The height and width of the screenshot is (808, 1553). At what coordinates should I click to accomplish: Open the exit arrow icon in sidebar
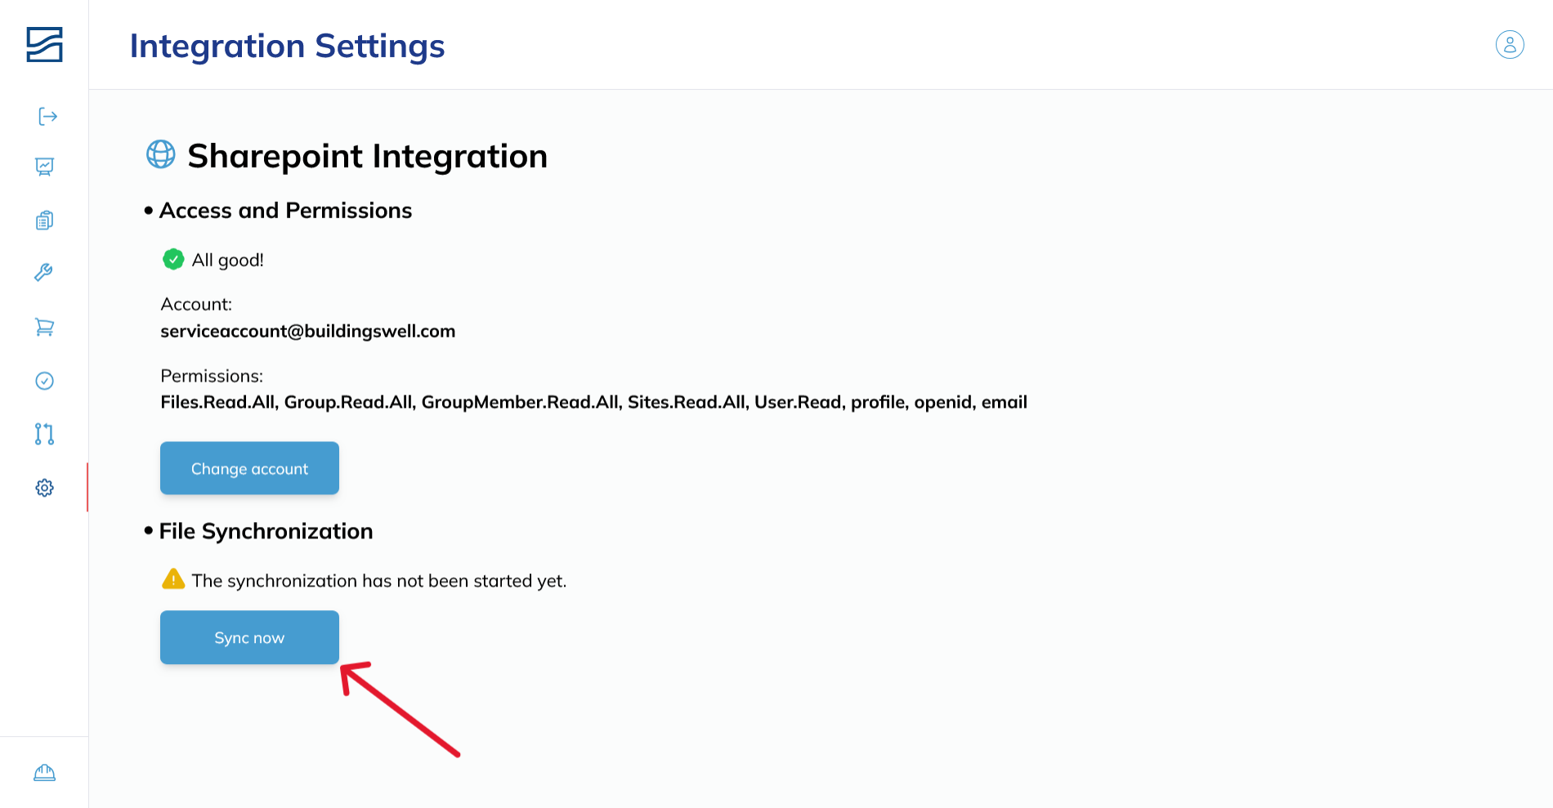click(47, 116)
